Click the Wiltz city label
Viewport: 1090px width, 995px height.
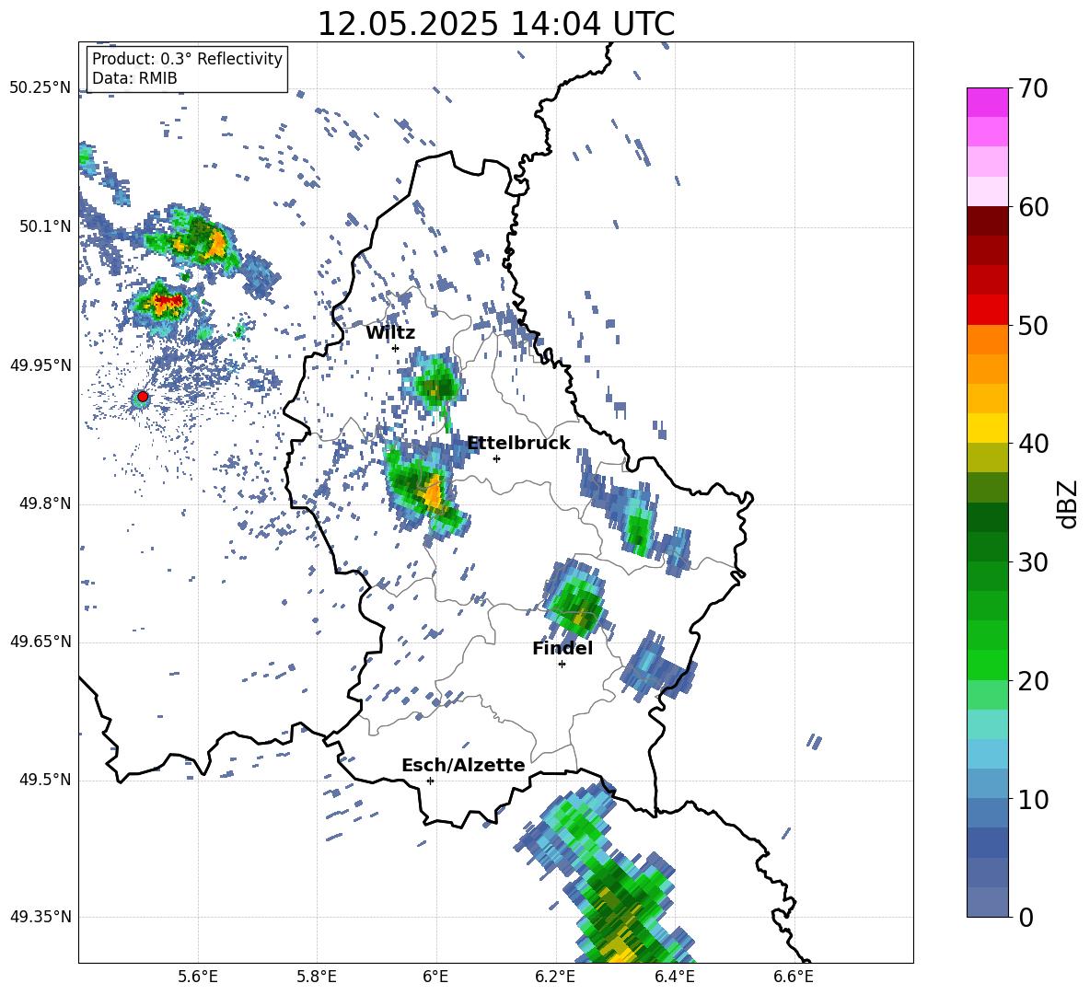[390, 333]
